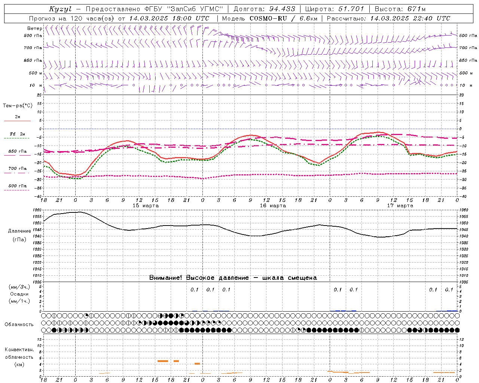Click the "(гПа)" unit label under Давление
This screenshot has width=479, height=383.
(19, 239)
